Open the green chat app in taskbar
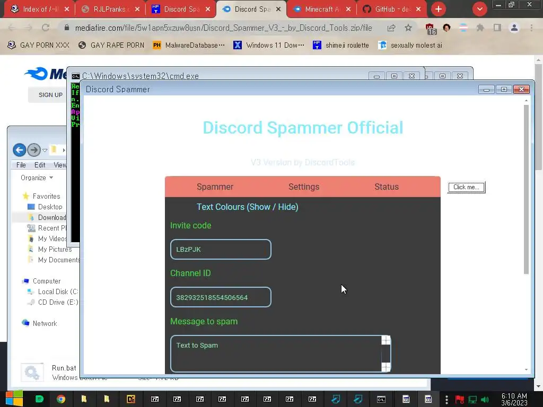 [x=39, y=399]
